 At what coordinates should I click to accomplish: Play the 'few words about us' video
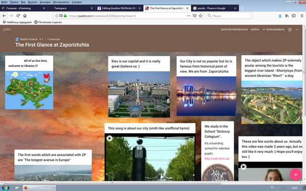pos(243,167)
